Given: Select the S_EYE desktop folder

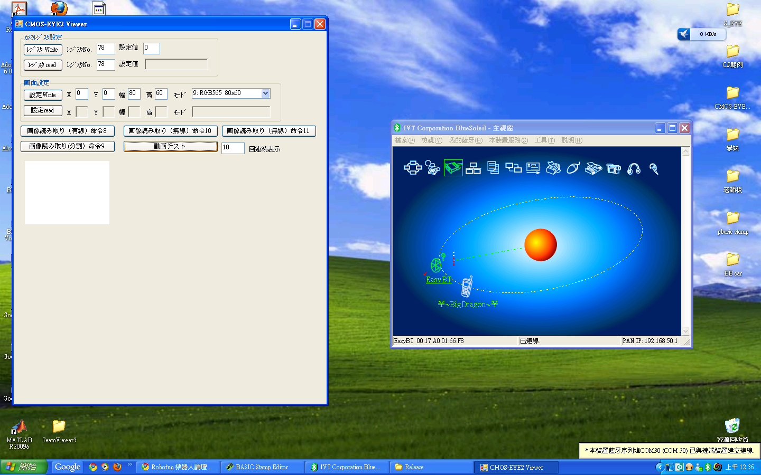Looking at the screenshot, I should 732,14.
